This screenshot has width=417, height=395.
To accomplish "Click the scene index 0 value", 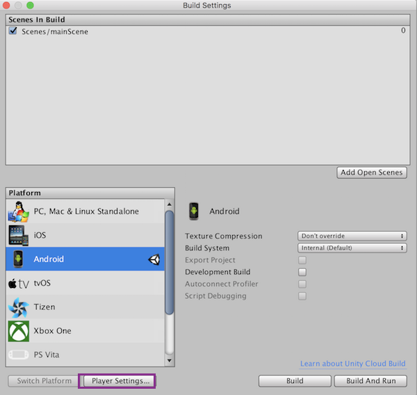I will coord(403,31).
